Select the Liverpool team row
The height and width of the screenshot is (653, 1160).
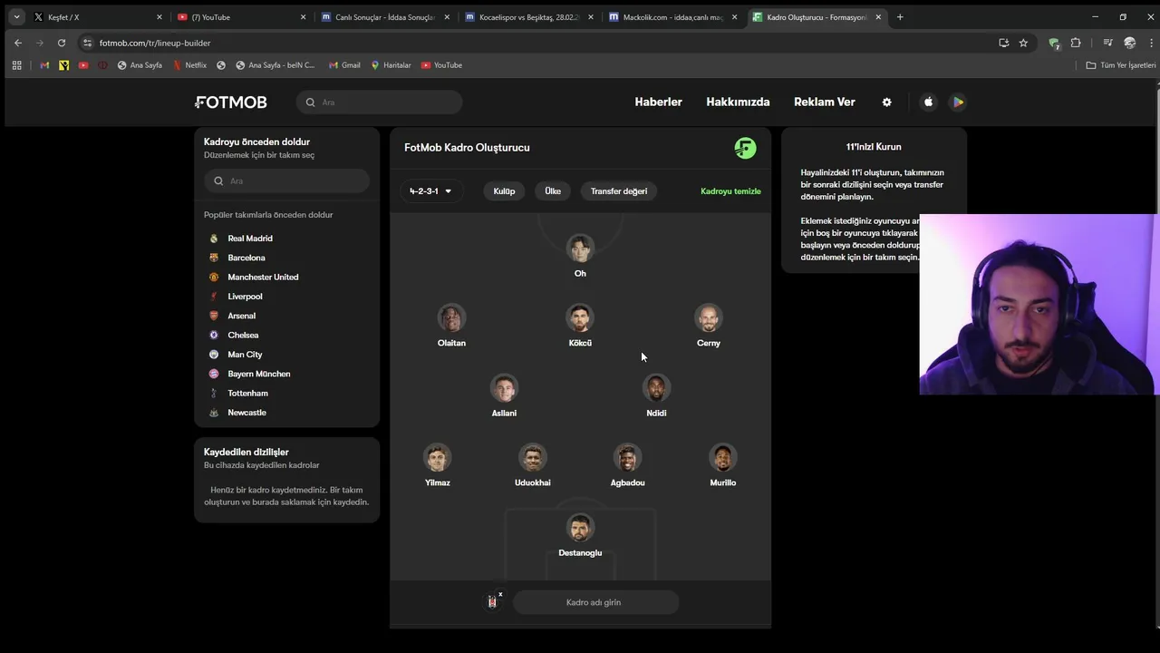[286, 297]
